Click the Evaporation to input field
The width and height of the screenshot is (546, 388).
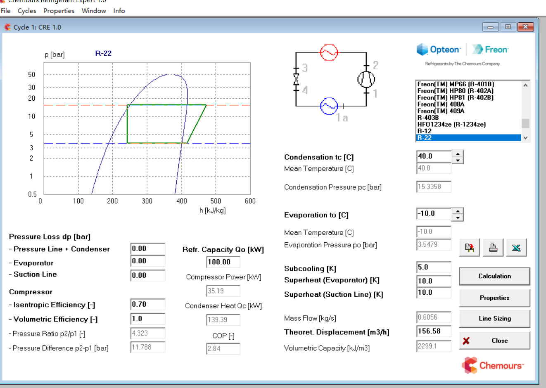click(434, 214)
